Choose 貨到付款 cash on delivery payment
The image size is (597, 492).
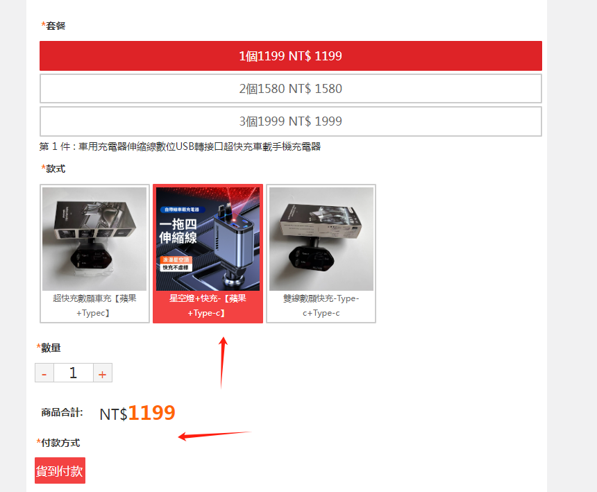[x=60, y=470]
